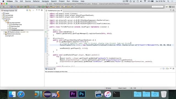Toggle Link with Editor in Package Explorer
The image size is (176, 99).
pos(30,10)
